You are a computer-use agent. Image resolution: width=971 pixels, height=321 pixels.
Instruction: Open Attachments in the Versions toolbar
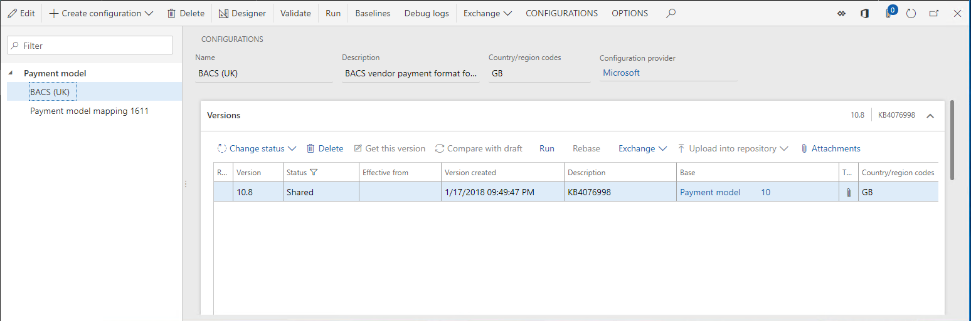830,148
